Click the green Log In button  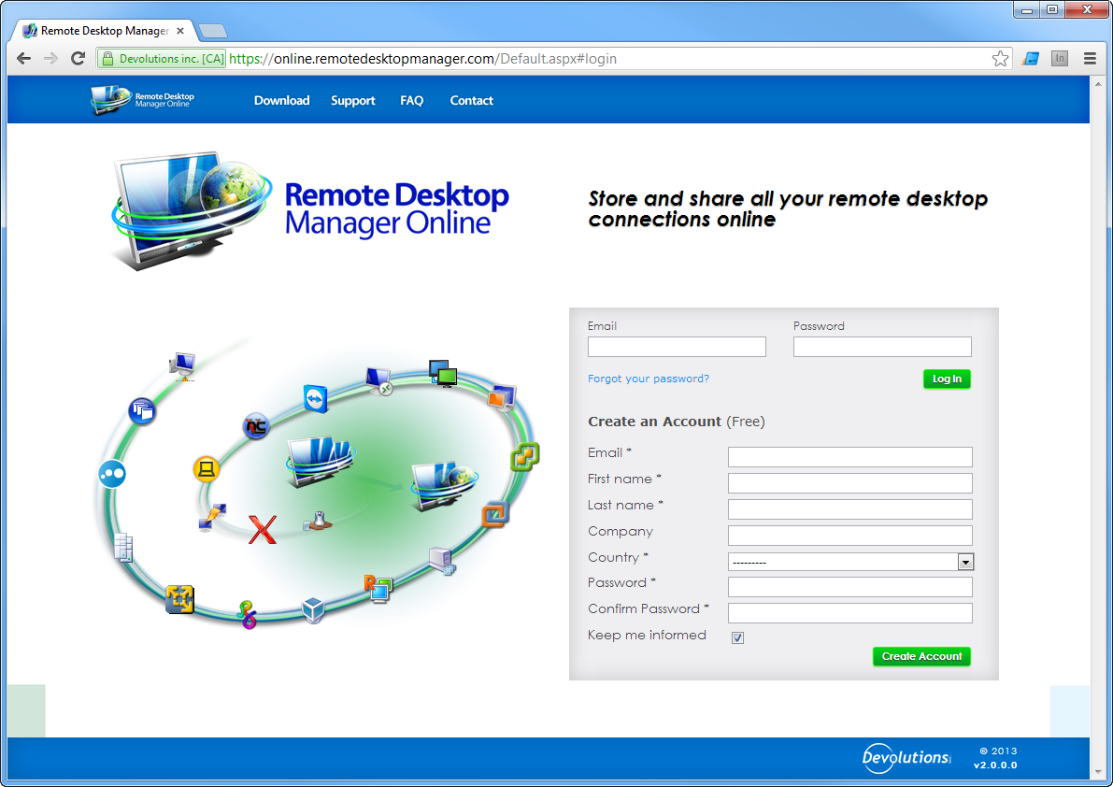coord(947,379)
